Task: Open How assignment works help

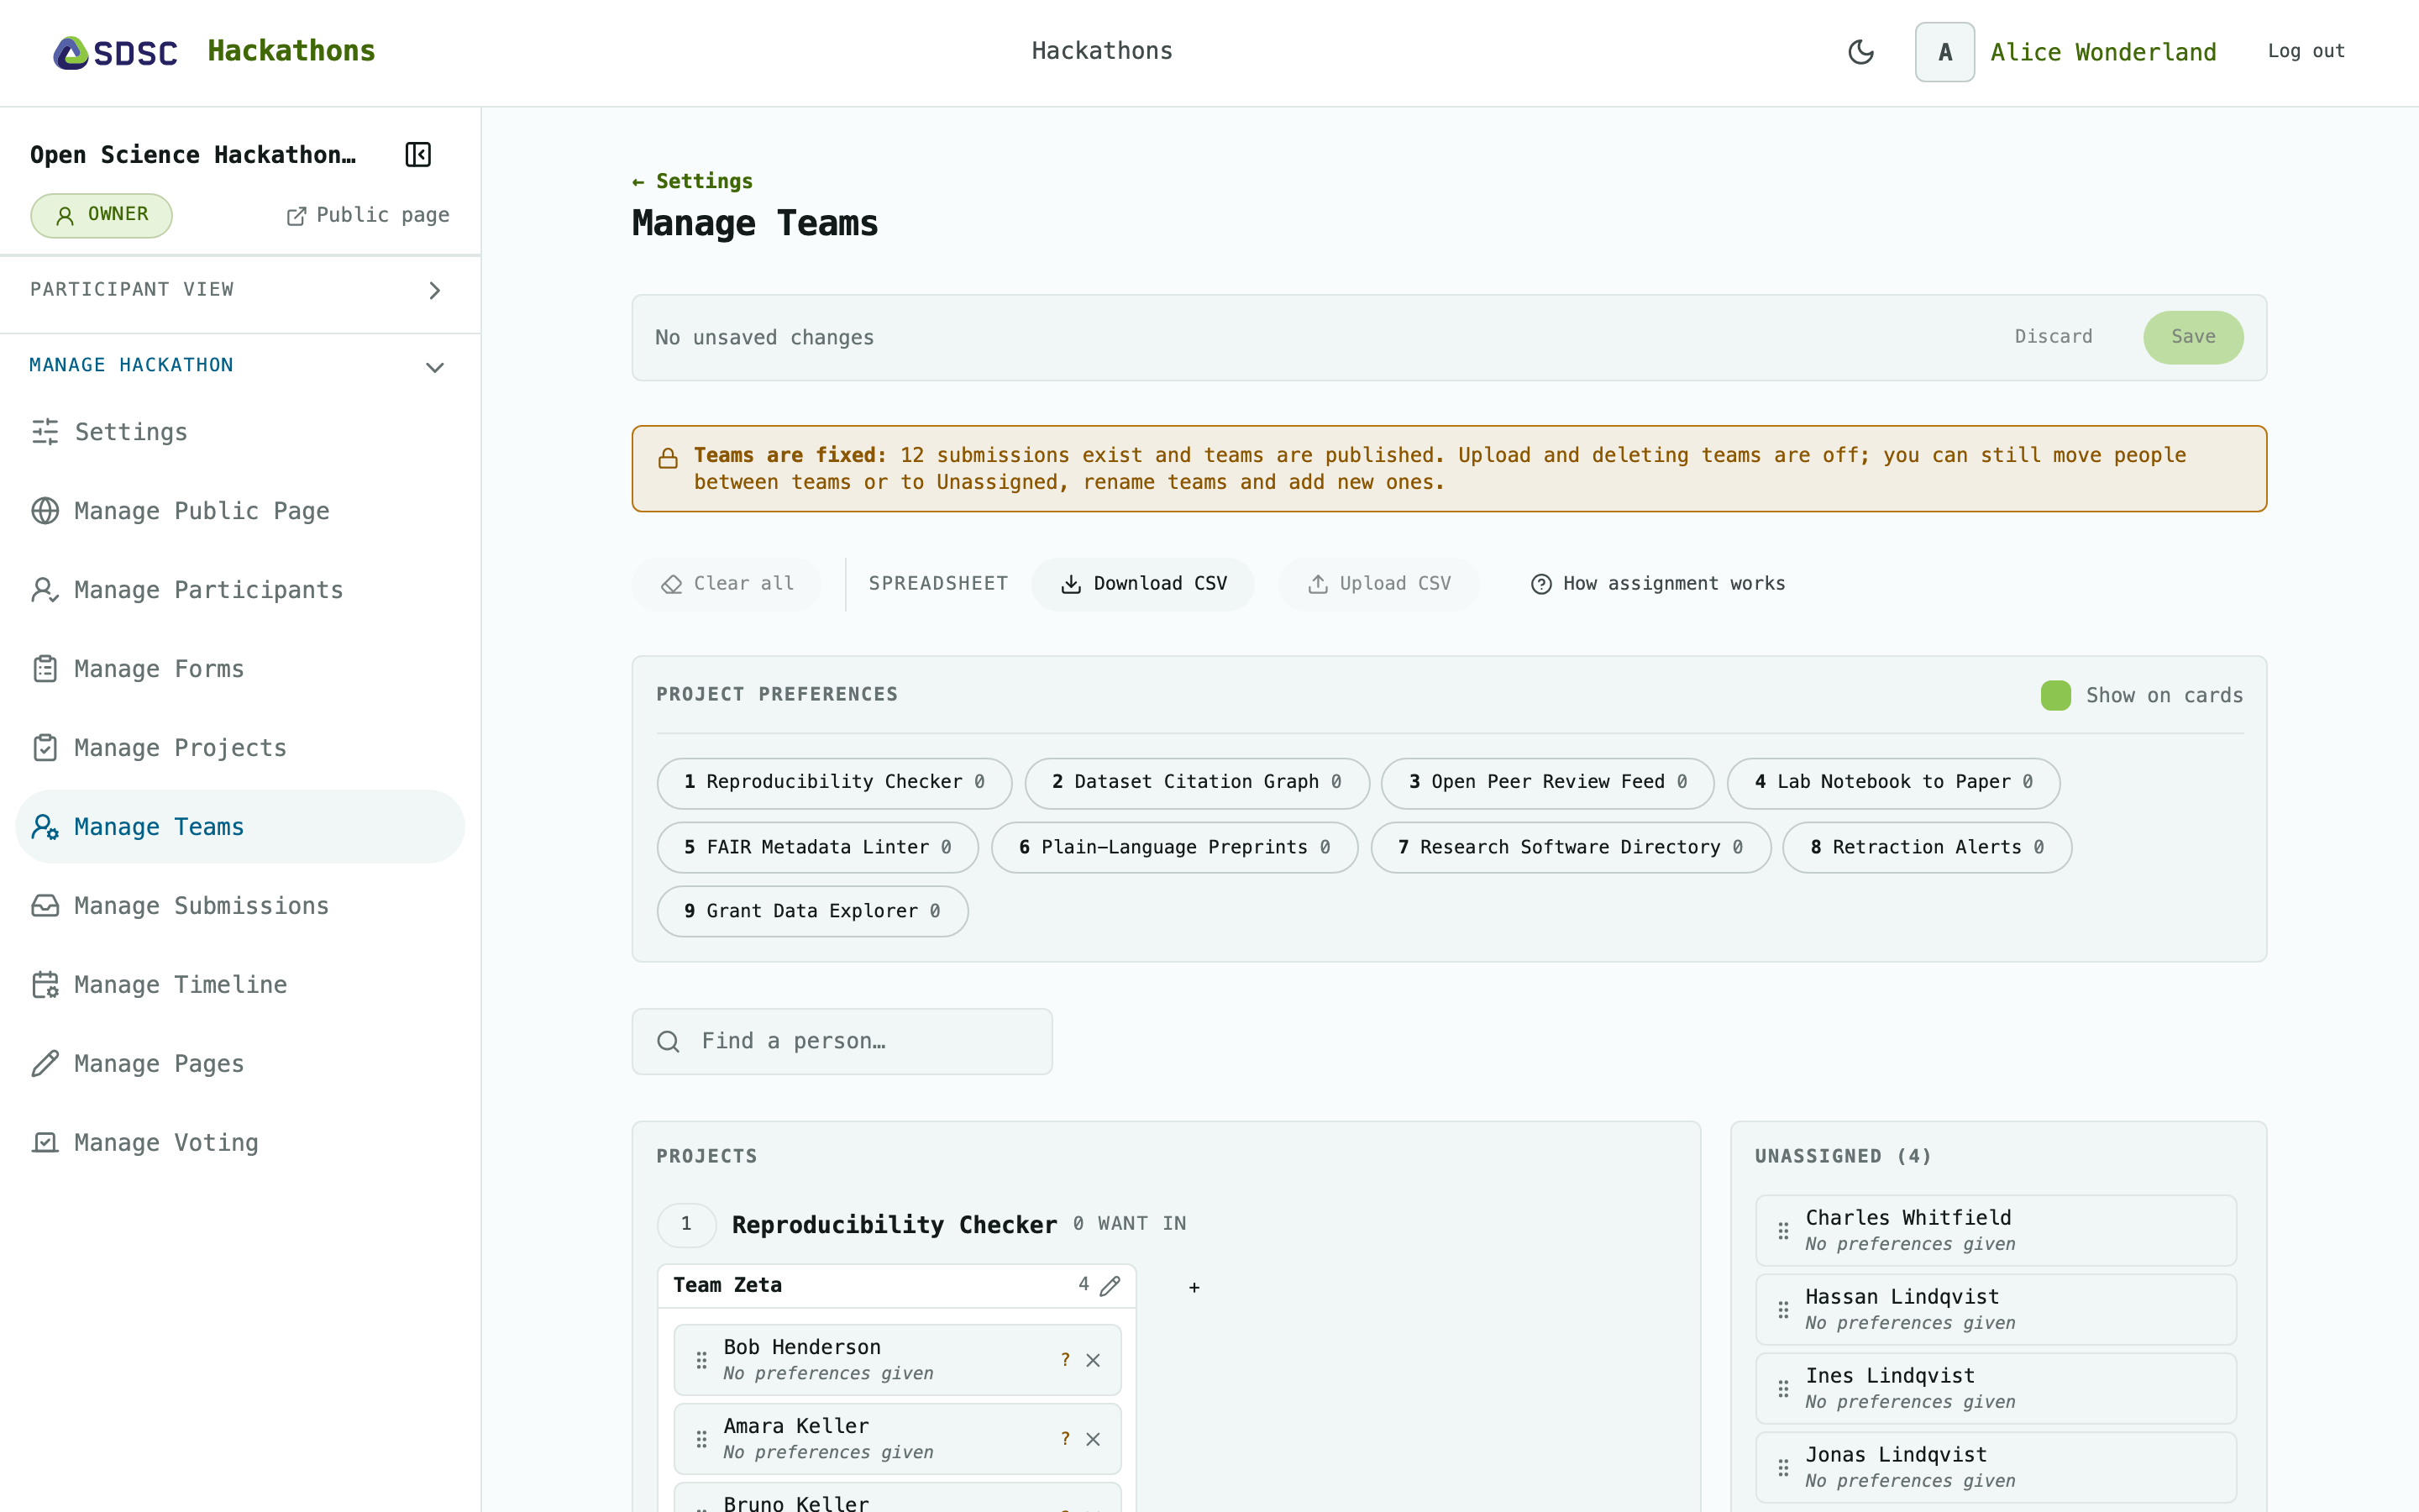Action: [1657, 584]
